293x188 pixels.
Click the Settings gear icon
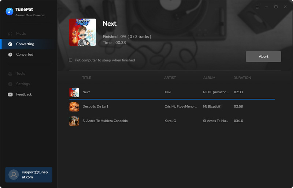(10, 84)
